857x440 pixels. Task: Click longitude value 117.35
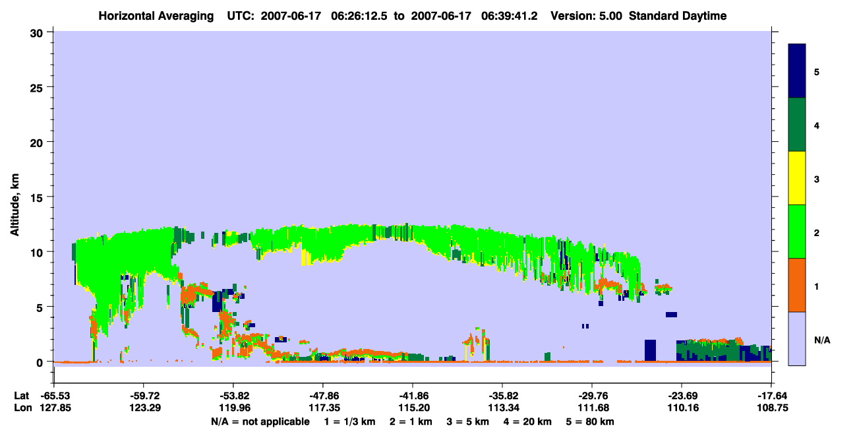tap(323, 408)
